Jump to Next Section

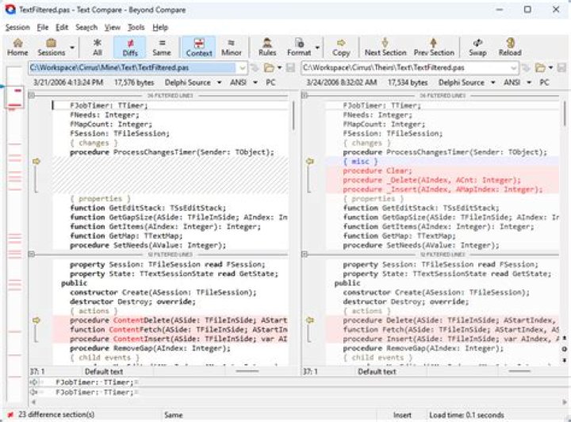pos(385,48)
